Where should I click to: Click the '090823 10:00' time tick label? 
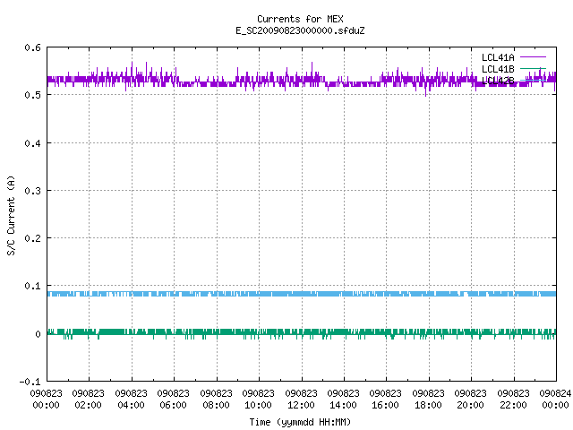point(258,400)
